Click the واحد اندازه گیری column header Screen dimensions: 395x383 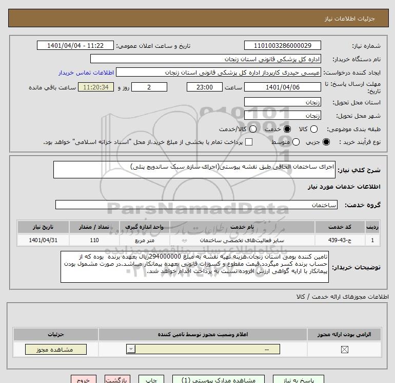point(144,227)
